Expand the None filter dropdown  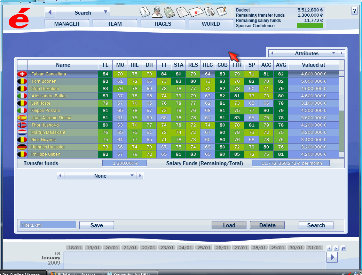(x=132, y=176)
